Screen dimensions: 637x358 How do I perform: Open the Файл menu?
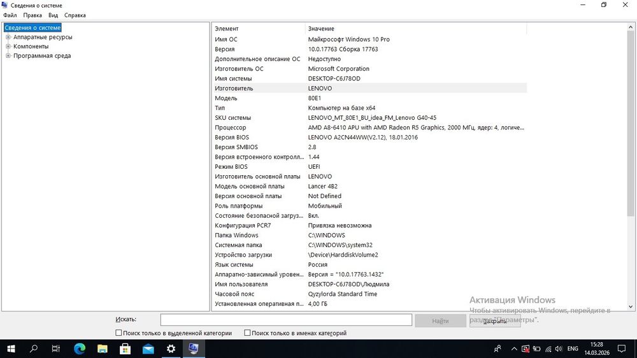coord(10,15)
